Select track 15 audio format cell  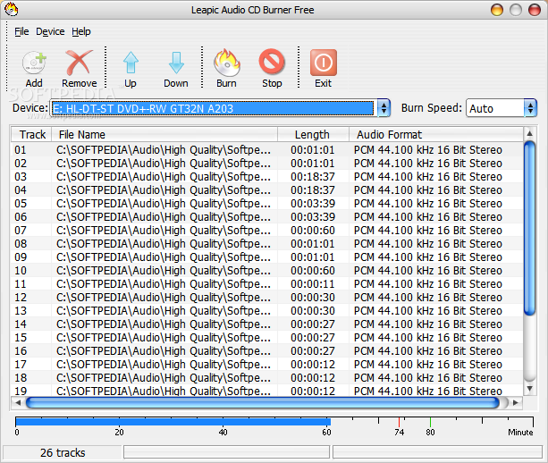tap(428, 338)
